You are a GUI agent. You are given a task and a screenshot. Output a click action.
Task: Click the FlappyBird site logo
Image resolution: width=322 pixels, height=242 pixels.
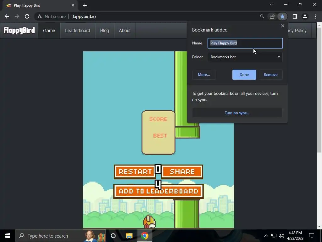(19, 31)
